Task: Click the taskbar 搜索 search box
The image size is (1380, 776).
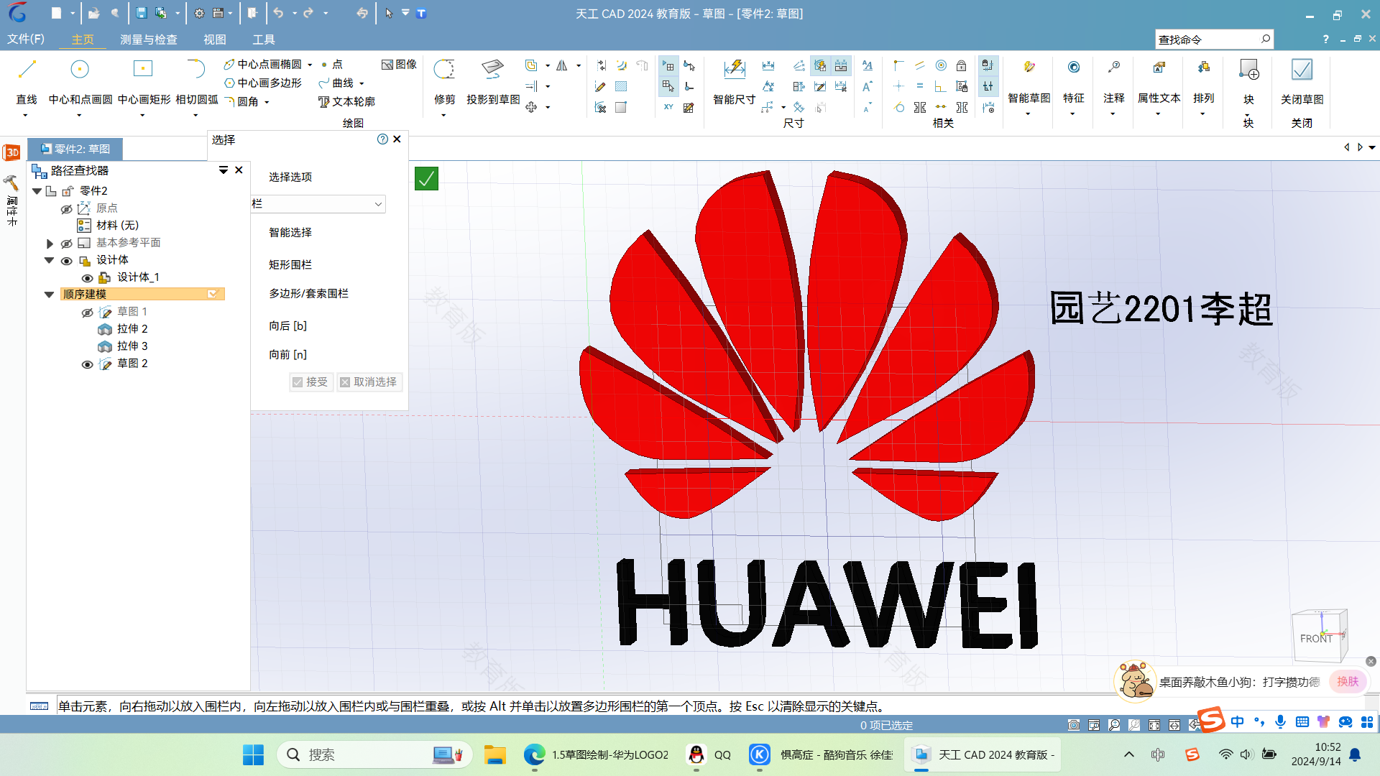Action: tap(374, 754)
